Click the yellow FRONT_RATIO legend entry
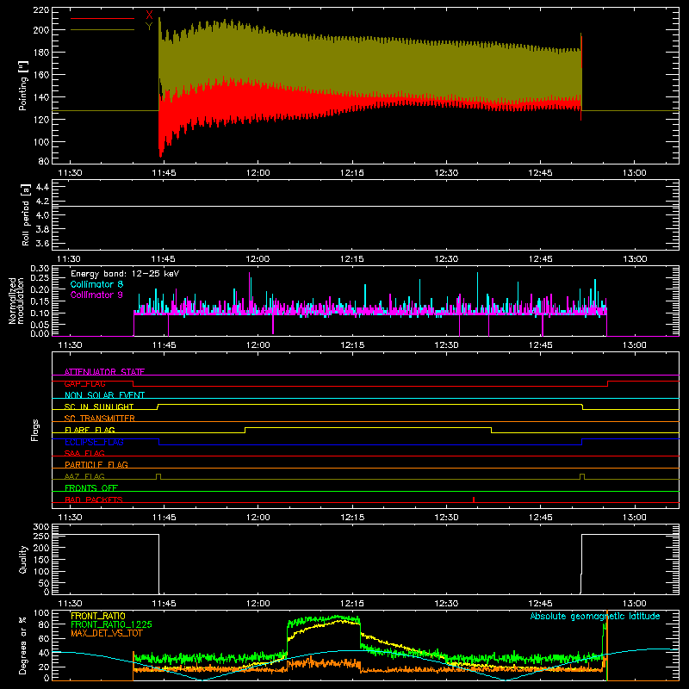The image size is (689, 689). [98, 616]
